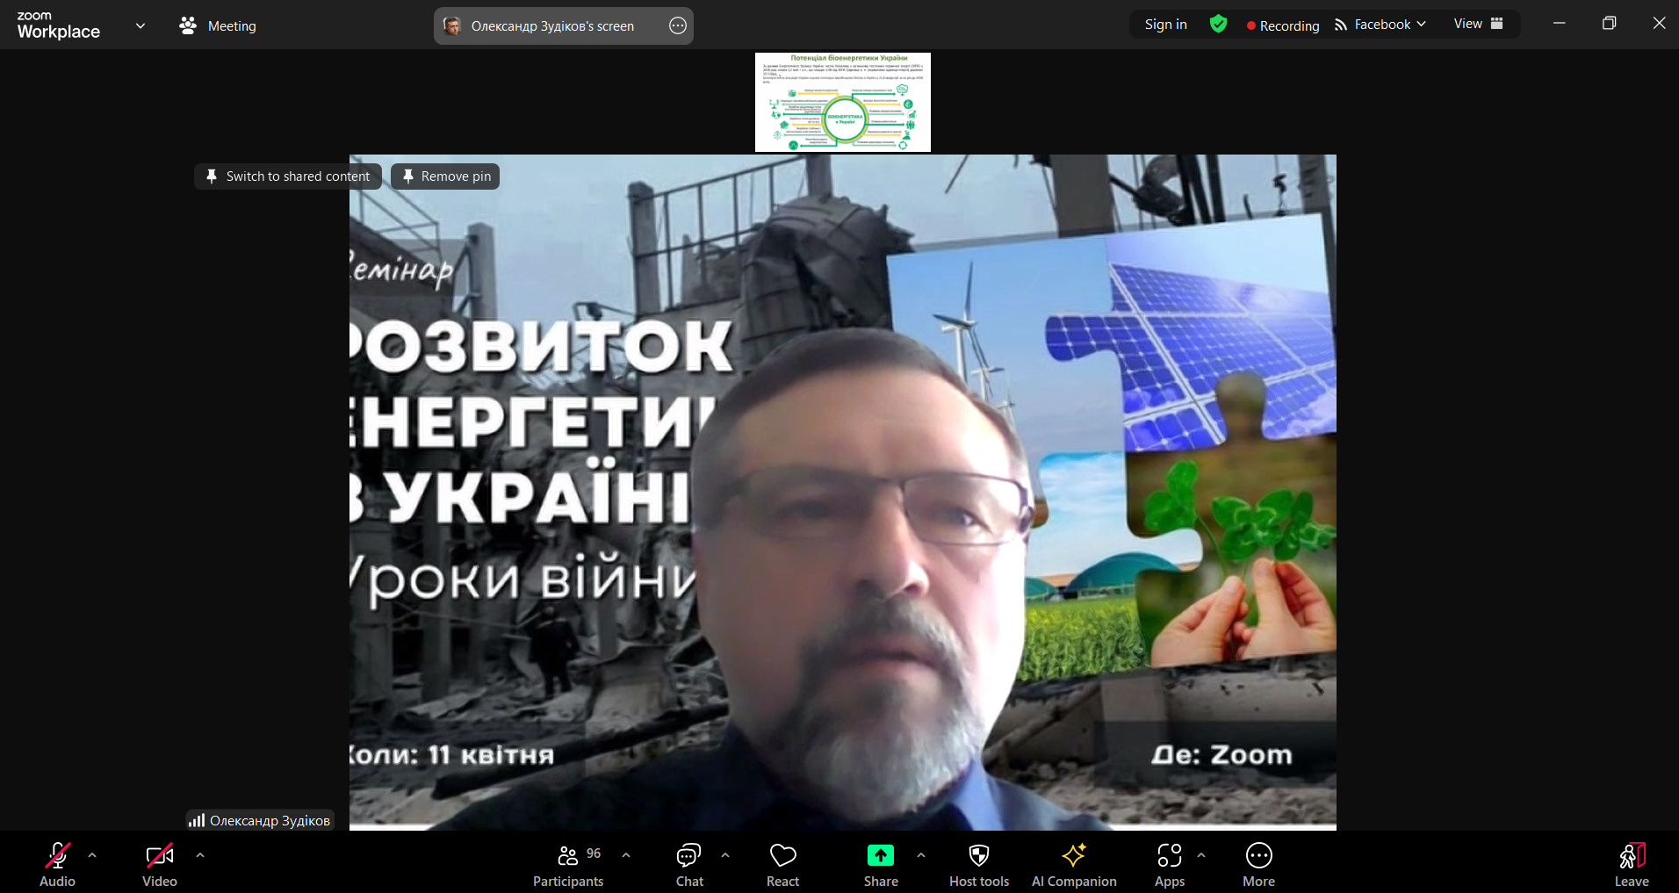Launch AI Companion sparkle icon

1074,855
